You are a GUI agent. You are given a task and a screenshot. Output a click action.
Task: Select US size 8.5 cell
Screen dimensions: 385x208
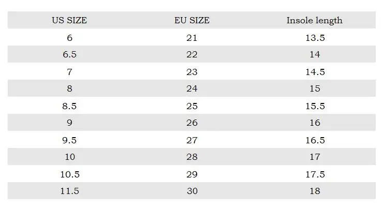click(69, 106)
